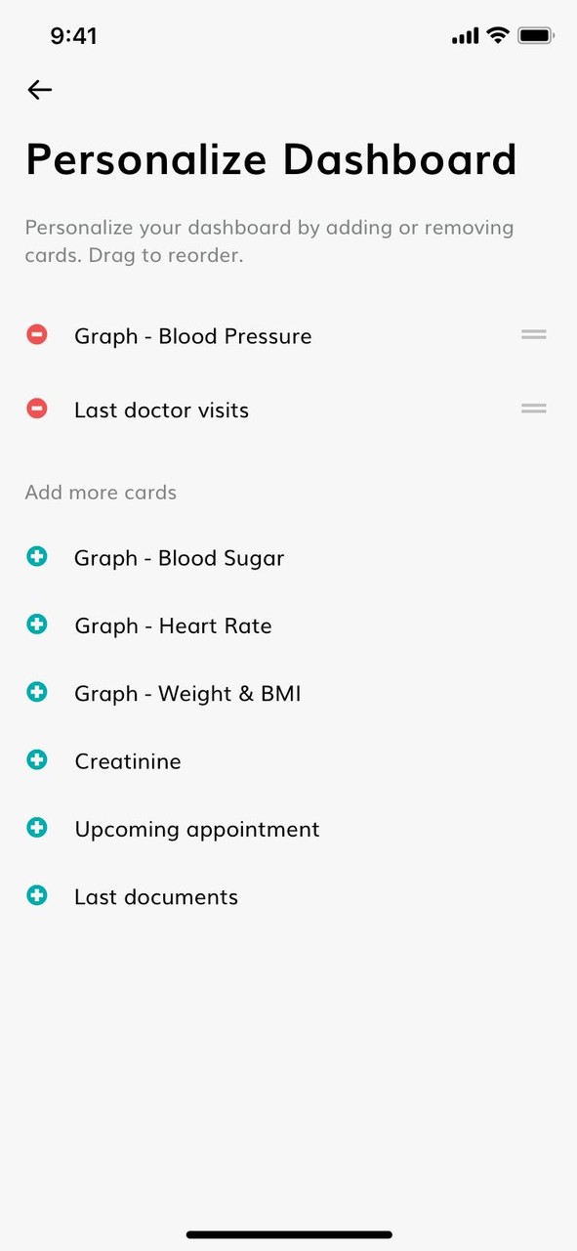The width and height of the screenshot is (577, 1251).
Task: Click the plus icon beside Graph - Heart Rate
Action: click(36, 624)
